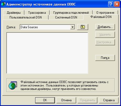The width and height of the screenshot is (121, 106).
Task: Click the Папка: label
Action: pos(11,27)
